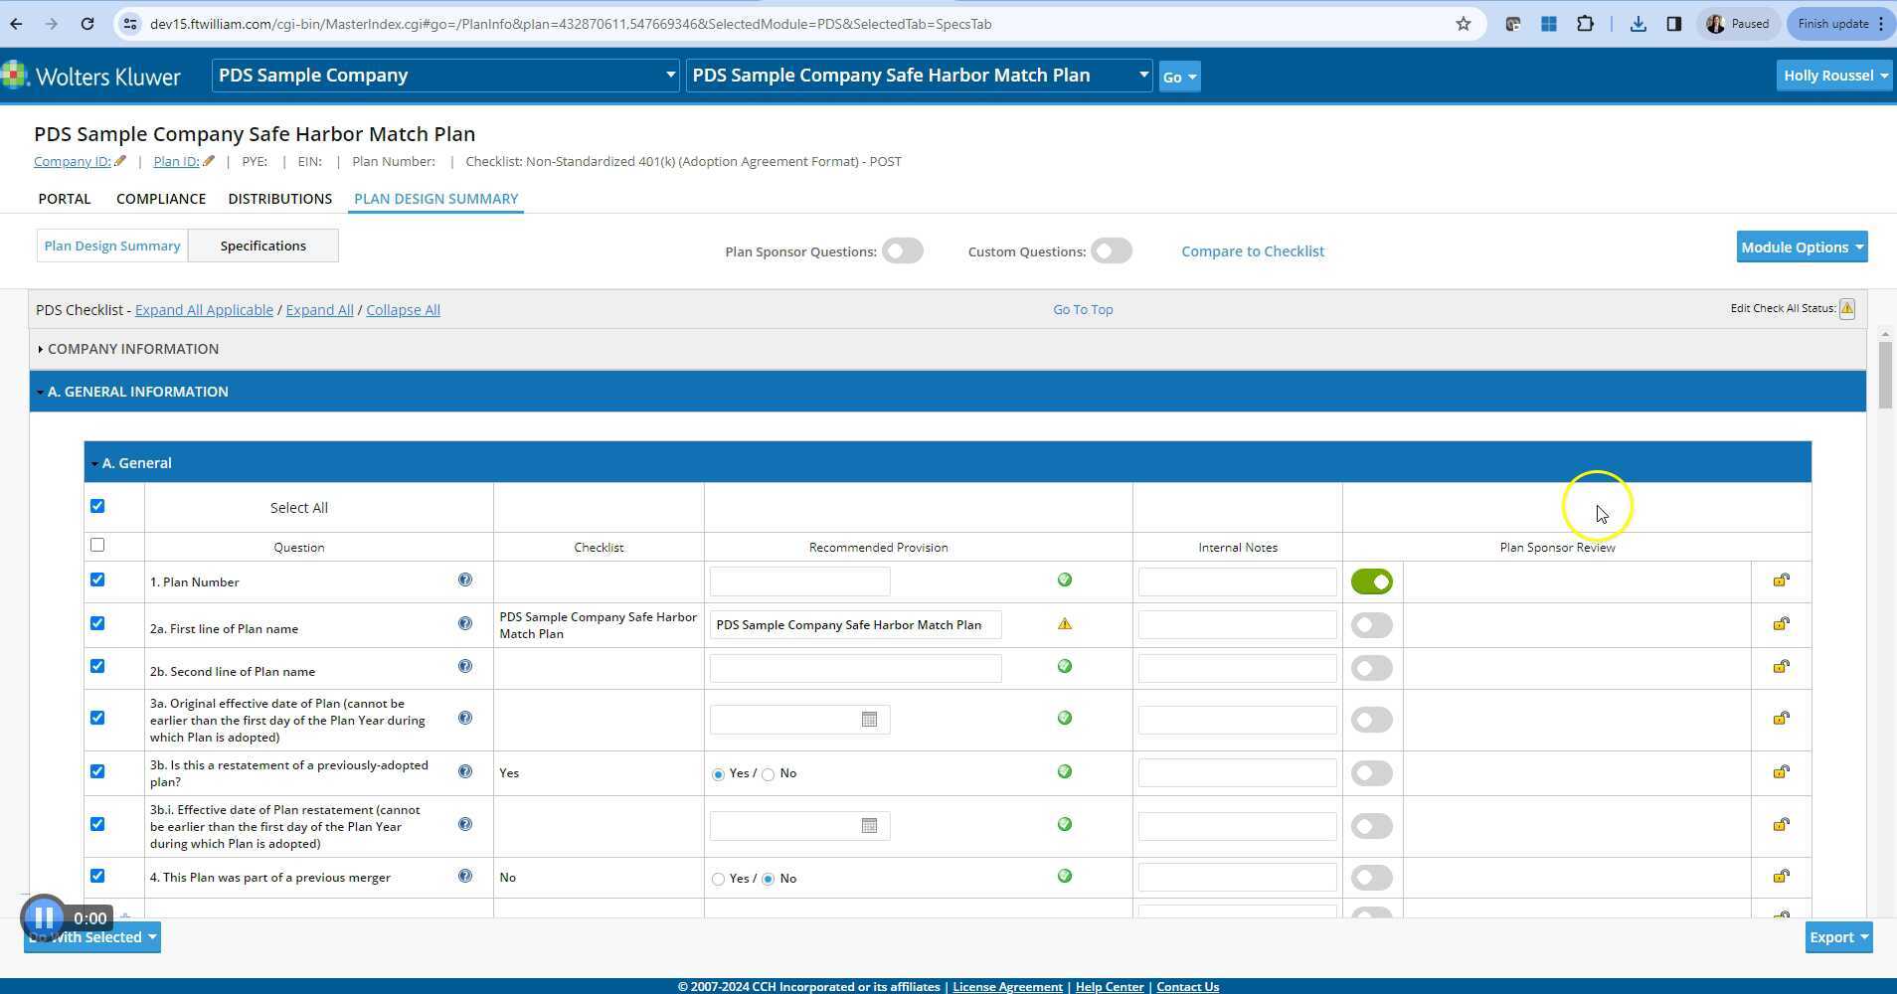Enable the Plan Sponsor Questions toggle
The height and width of the screenshot is (994, 1897).
pyautogui.click(x=902, y=251)
